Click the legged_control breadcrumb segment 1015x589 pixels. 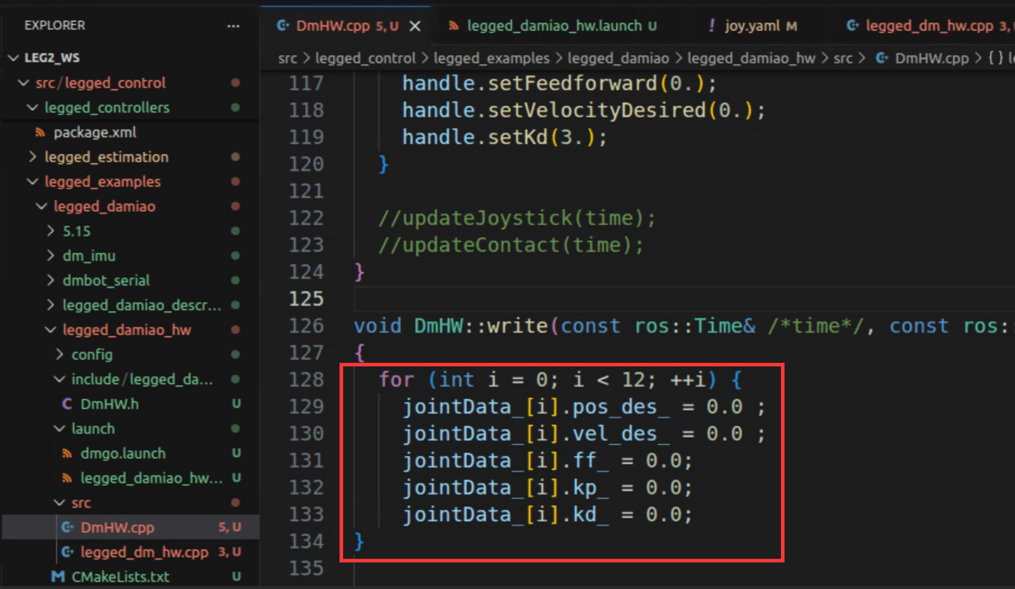pos(365,58)
